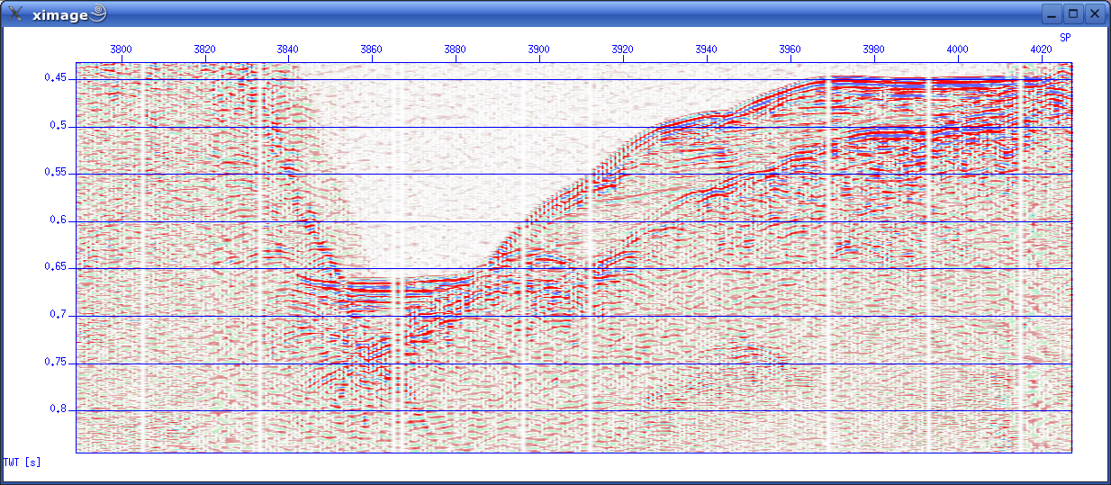Click the flat channel-floor reflector near SP 3860
The image size is (1111, 485).
[x=371, y=284]
